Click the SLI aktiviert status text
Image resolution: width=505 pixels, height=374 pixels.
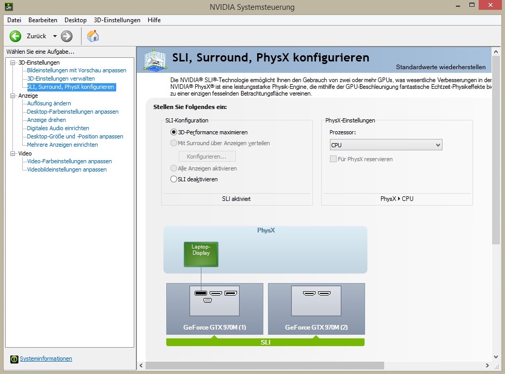point(236,199)
